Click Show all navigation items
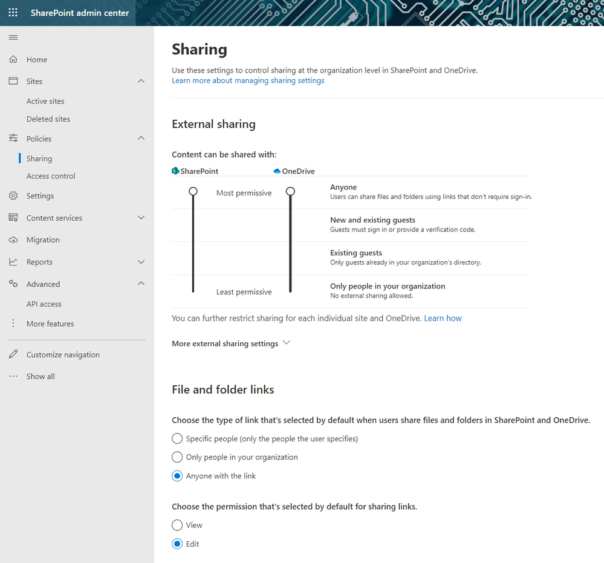The width and height of the screenshot is (604, 563). (41, 377)
